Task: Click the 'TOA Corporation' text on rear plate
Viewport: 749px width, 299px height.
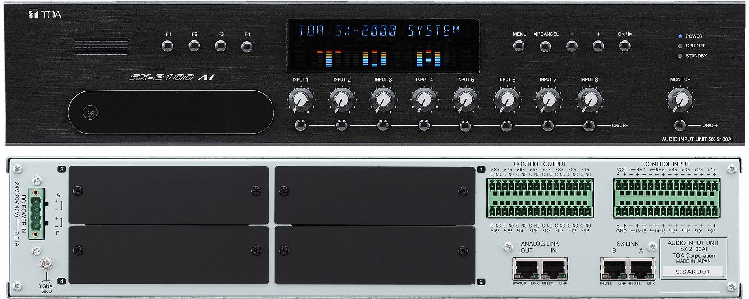Action: click(x=694, y=255)
